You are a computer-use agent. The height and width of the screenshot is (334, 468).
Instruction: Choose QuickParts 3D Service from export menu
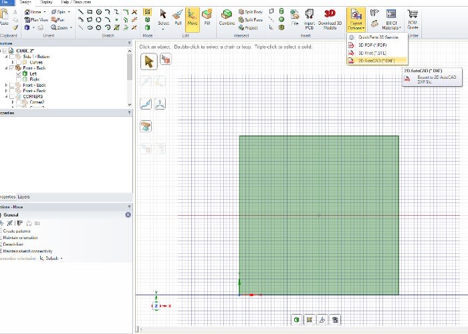point(377,37)
